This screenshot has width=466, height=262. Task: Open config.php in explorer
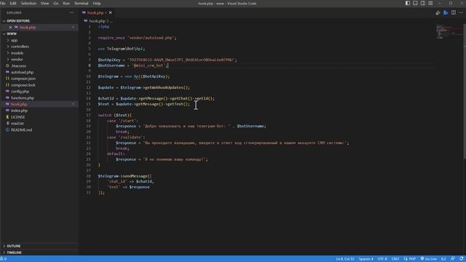[20, 92]
